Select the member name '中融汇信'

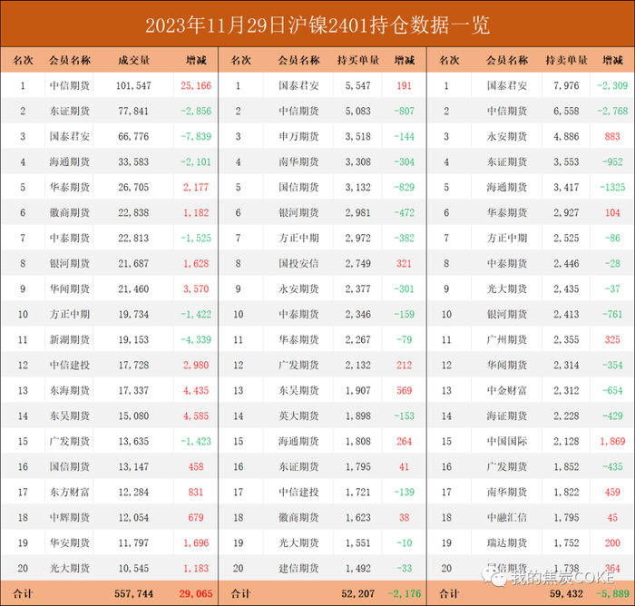507,518
